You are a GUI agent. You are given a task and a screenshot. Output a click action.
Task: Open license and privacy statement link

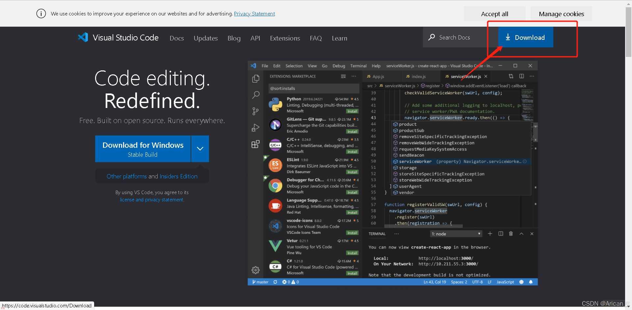click(x=152, y=200)
